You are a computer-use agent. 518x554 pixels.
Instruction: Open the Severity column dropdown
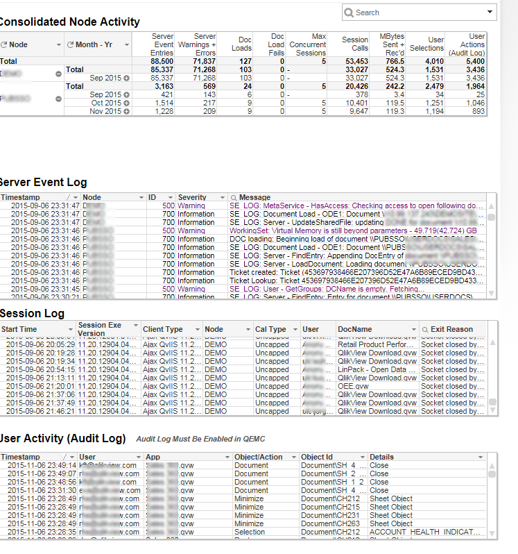[222, 198]
